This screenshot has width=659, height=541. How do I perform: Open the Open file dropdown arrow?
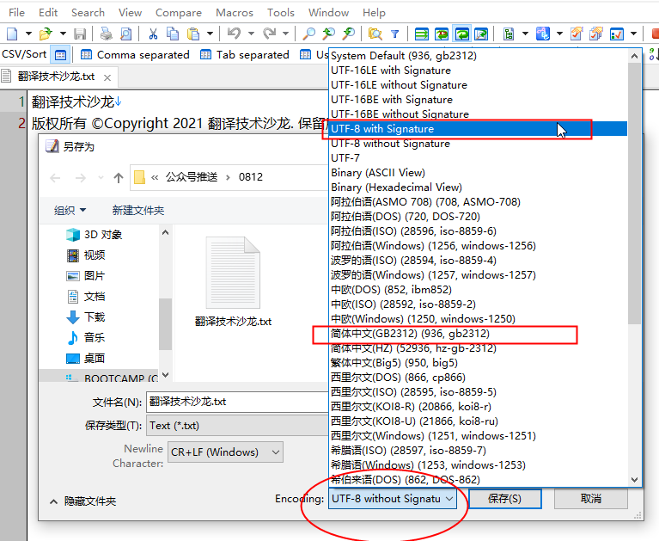(63, 34)
